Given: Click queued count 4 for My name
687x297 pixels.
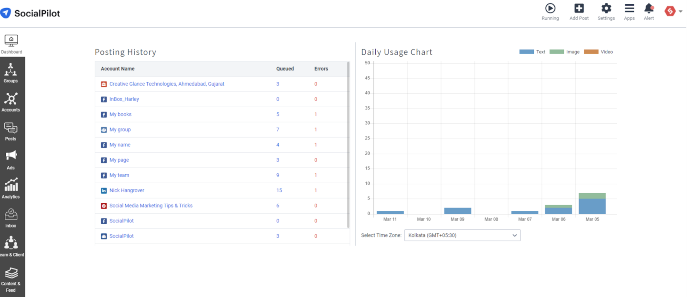Looking at the screenshot, I should coord(278,145).
